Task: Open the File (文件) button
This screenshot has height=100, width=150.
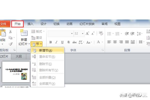Action: (x=3, y=24)
